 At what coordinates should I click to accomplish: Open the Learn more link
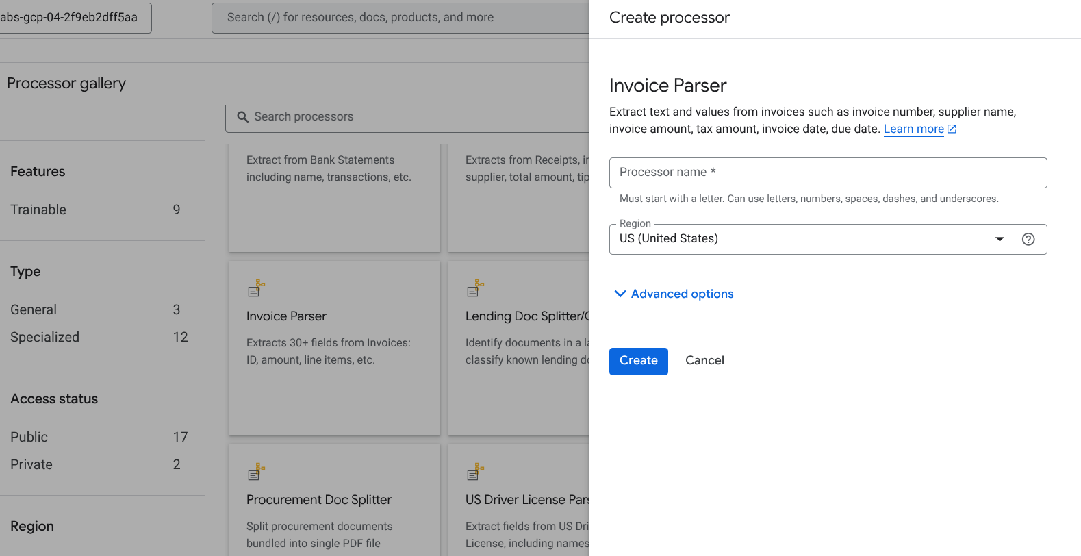click(x=913, y=129)
